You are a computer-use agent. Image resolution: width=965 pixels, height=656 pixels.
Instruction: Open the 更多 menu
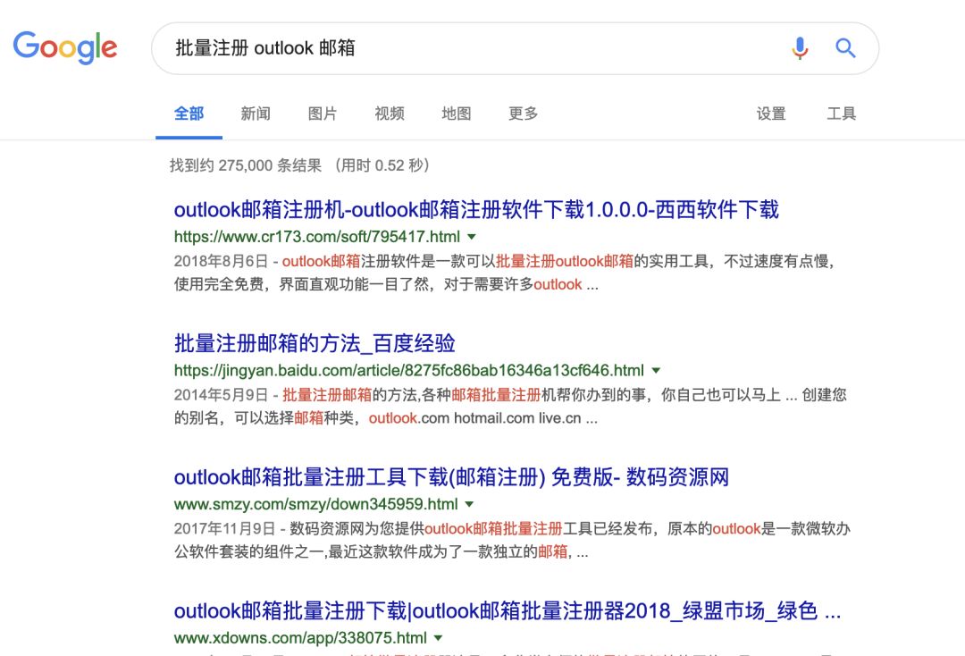click(x=523, y=114)
